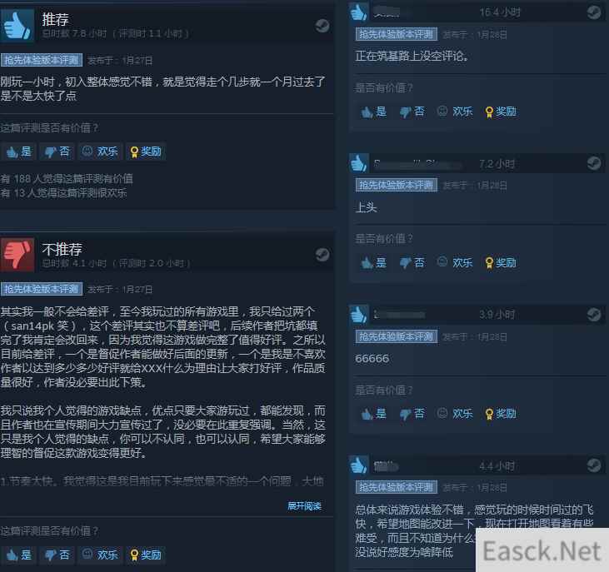Viewport: 609px width, 572px height.
Task: Click the Steam icon on the 推荐 review
Action: (322, 26)
